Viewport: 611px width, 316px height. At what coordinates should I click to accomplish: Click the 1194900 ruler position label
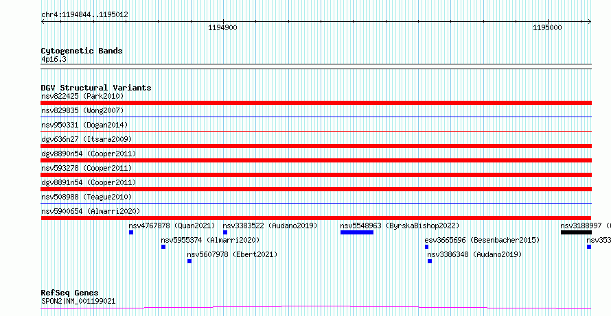tap(222, 27)
